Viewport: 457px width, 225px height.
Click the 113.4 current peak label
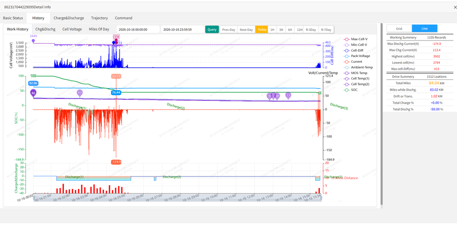(x=116, y=76)
